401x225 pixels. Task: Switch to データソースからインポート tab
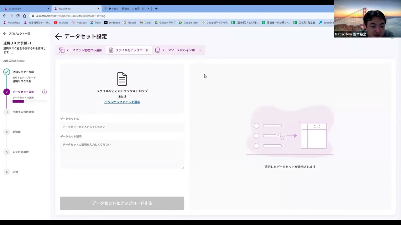[x=178, y=50]
